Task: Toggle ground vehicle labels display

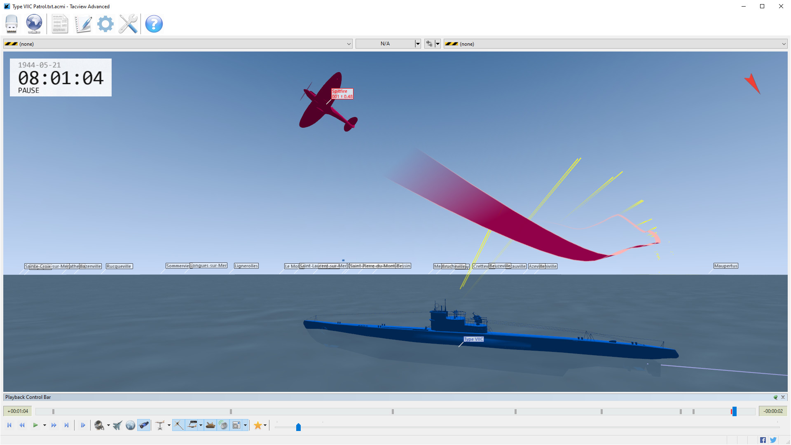Action: 210,425
